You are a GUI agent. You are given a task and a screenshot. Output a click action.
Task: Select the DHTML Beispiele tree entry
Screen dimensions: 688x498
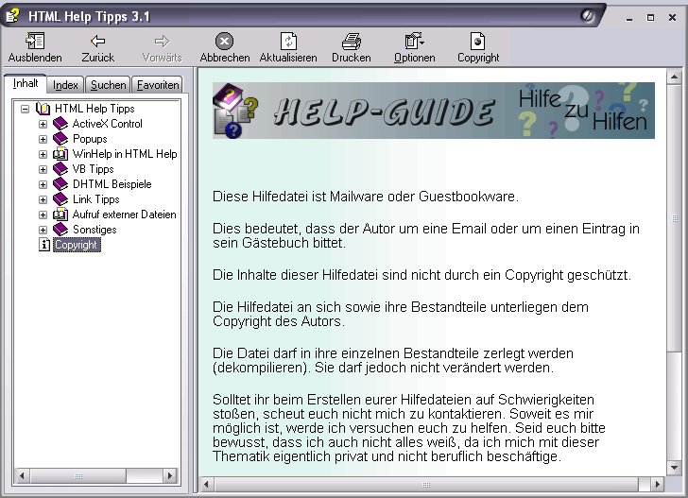coord(112,184)
